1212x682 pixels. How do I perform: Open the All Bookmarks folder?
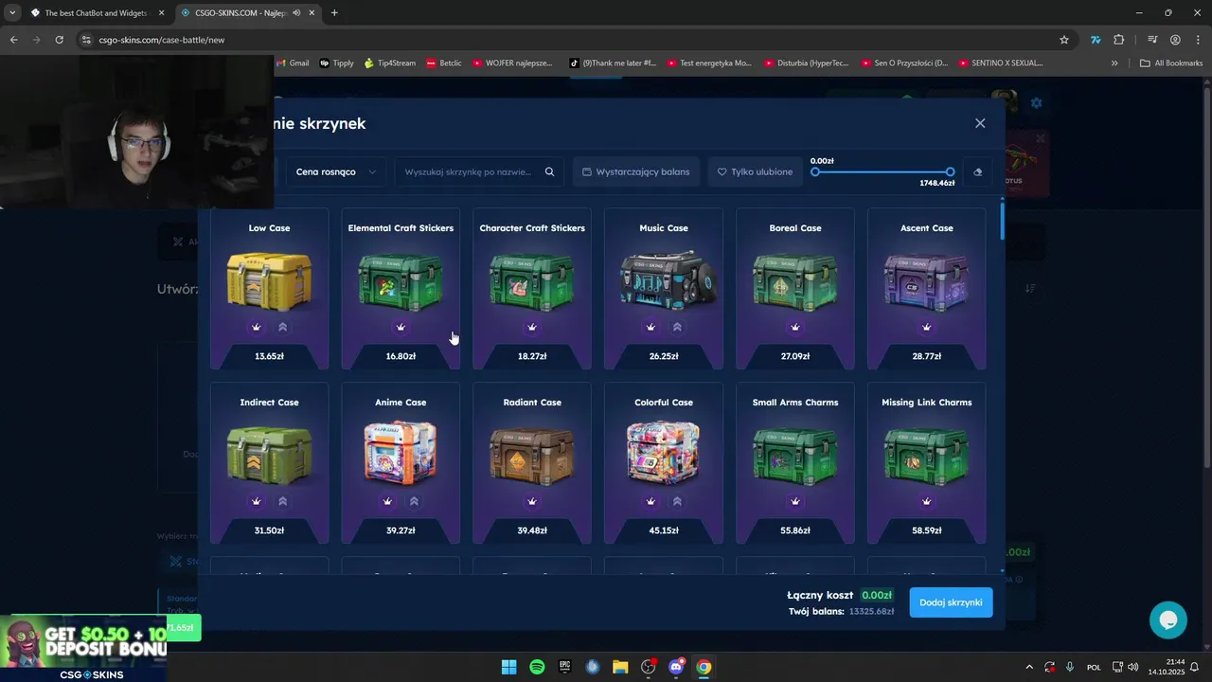click(x=1171, y=63)
